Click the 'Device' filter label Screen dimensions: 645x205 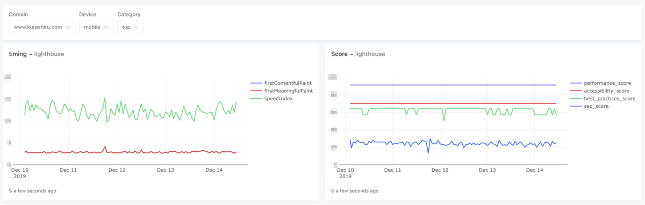coord(88,14)
